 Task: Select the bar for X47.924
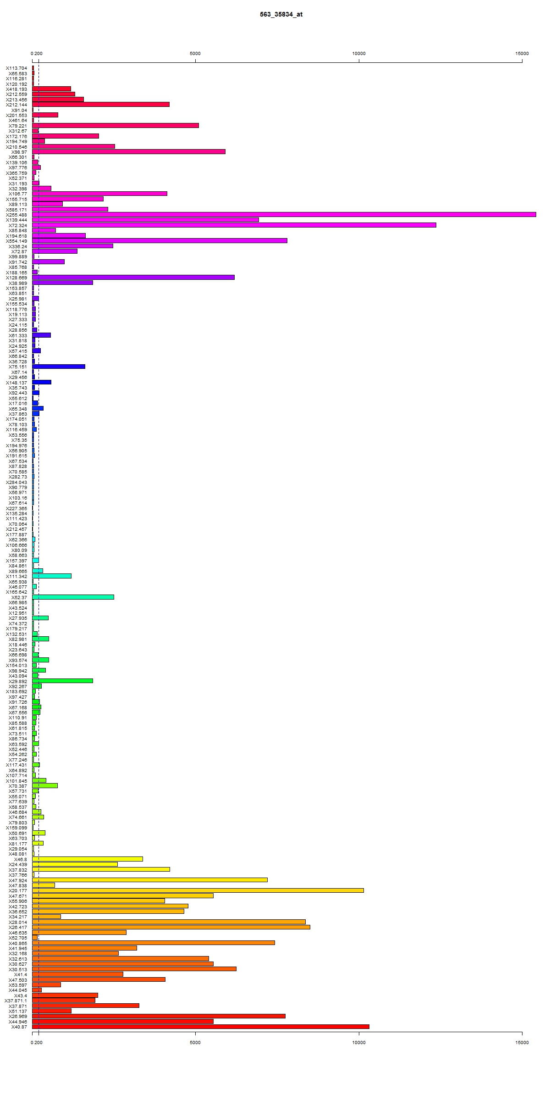tap(150, 880)
